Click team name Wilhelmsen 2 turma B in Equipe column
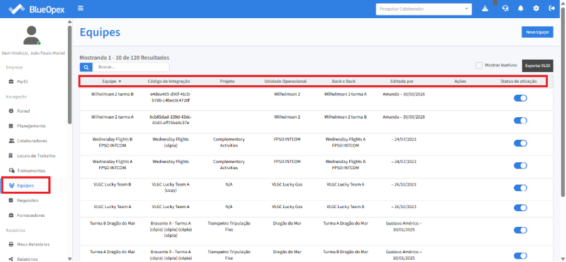Image resolution: width=566 pixels, height=262 pixels. point(112,94)
